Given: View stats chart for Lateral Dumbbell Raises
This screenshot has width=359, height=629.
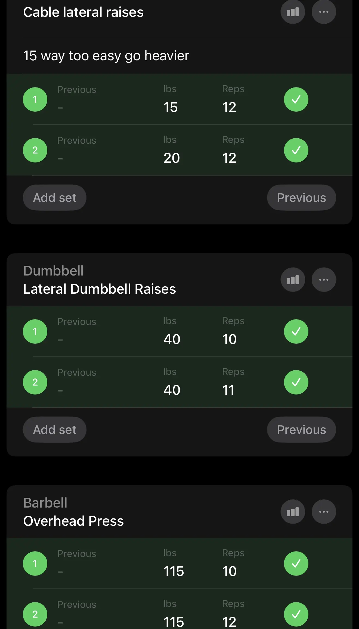Looking at the screenshot, I should coord(293,280).
